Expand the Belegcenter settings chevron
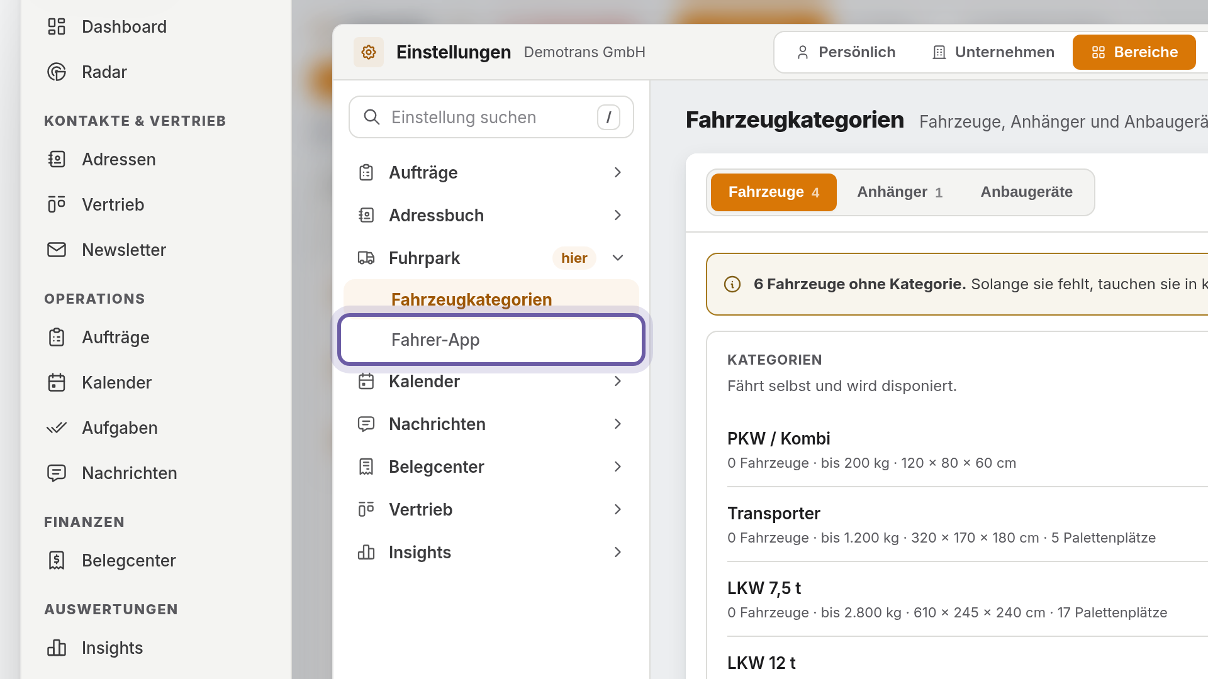 (x=618, y=466)
